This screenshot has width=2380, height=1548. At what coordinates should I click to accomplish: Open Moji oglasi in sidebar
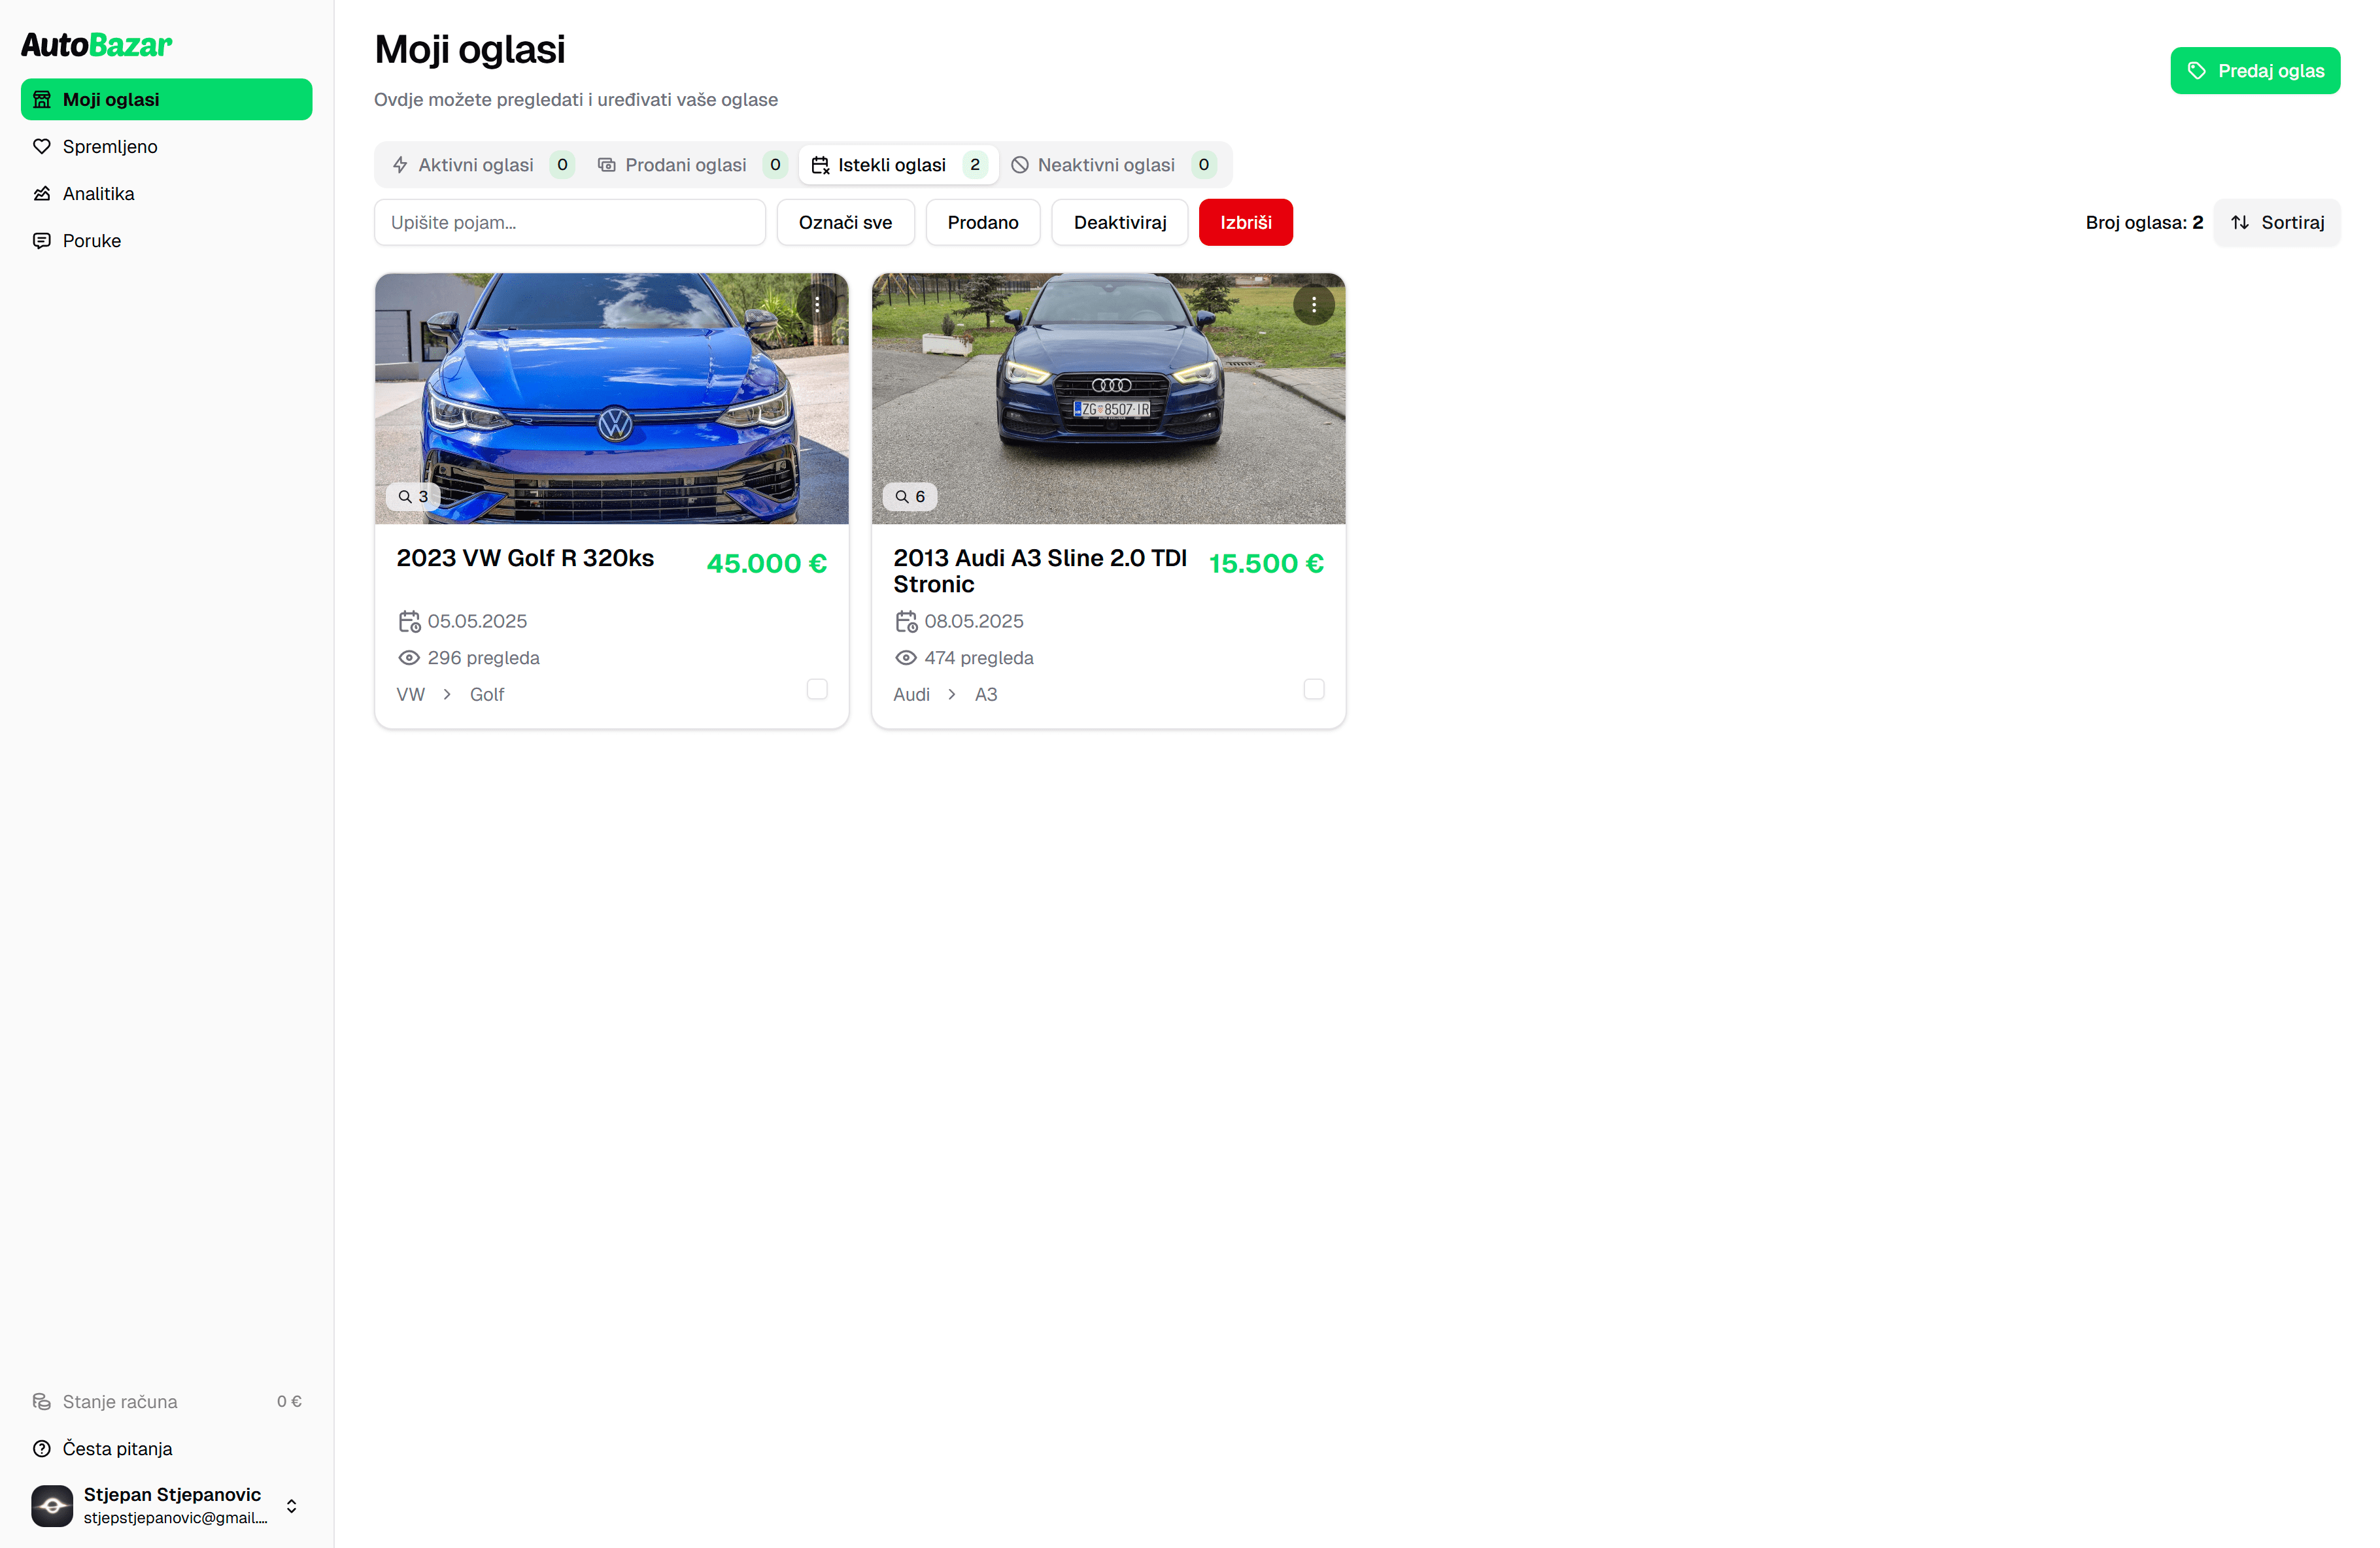(x=166, y=99)
